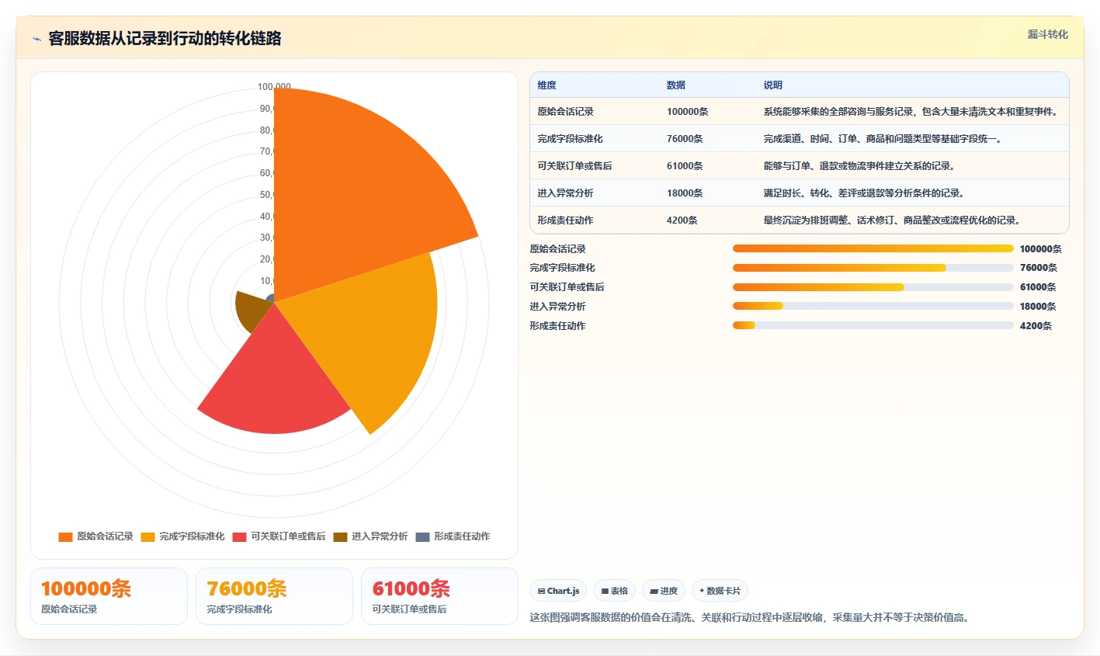This screenshot has width=1100, height=656.
Task: Click 完成字段标准化 in the table's first column
Action: [570, 139]
